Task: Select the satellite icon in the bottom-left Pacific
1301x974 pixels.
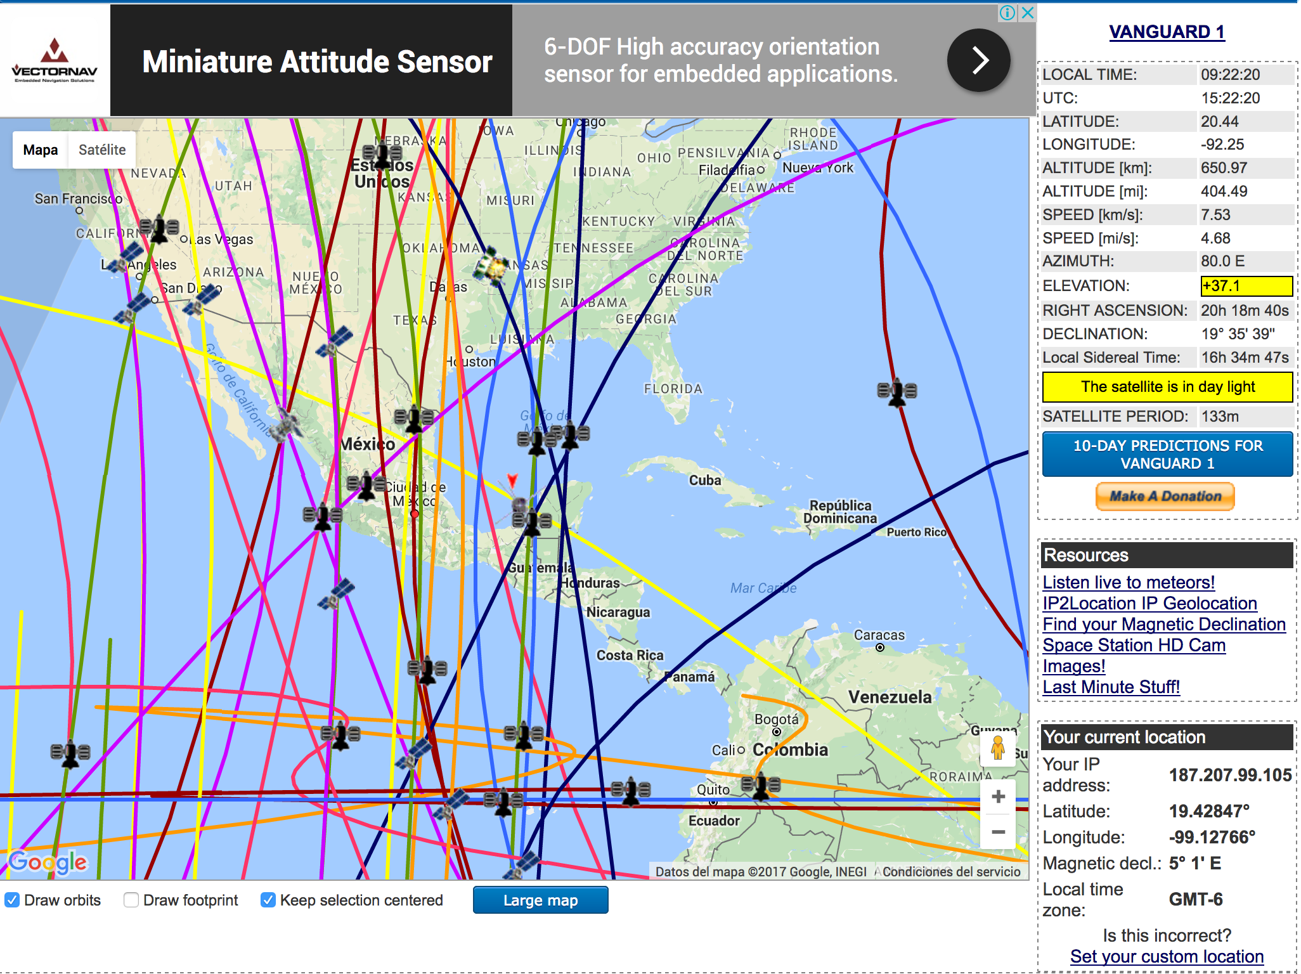Action: pos(70,753)
